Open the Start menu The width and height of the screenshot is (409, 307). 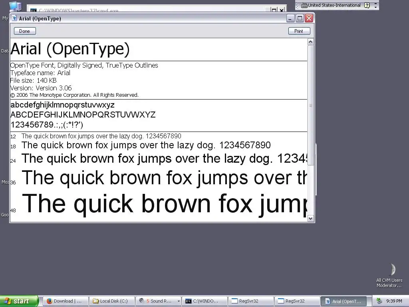click(x=19, y=301)
